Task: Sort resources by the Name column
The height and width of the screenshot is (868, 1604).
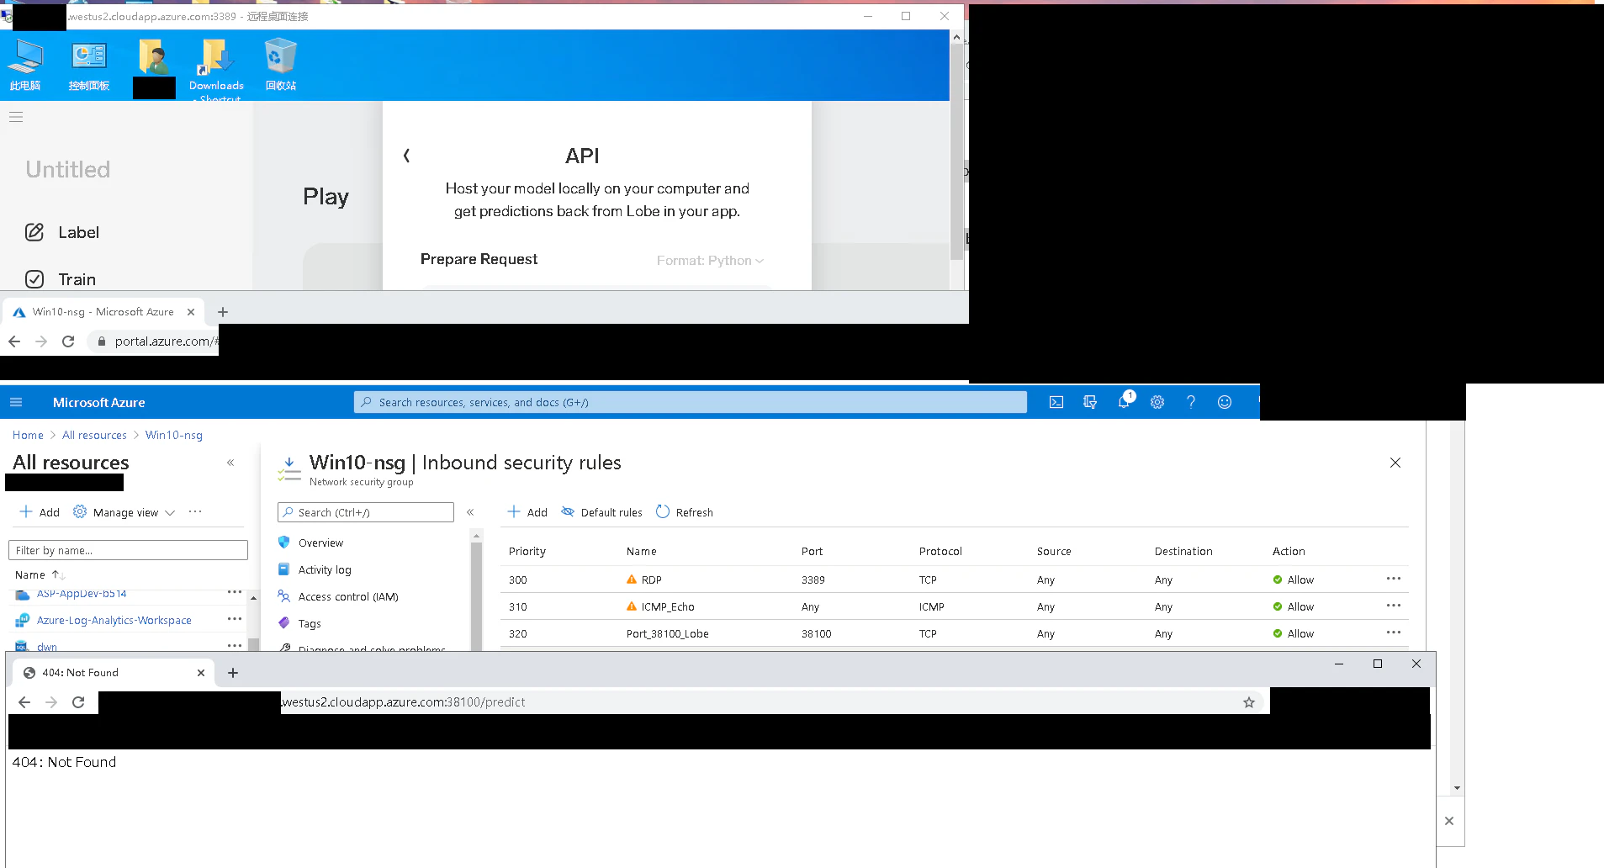Action: pos(39,574)
